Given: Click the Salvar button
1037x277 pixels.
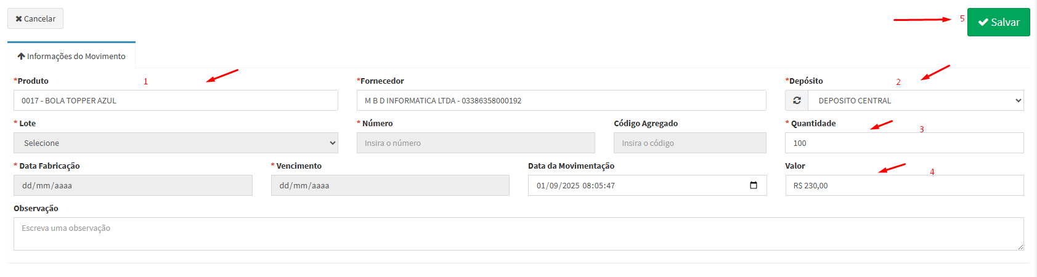Looking at the screenshot, I should tap(998, 22).
